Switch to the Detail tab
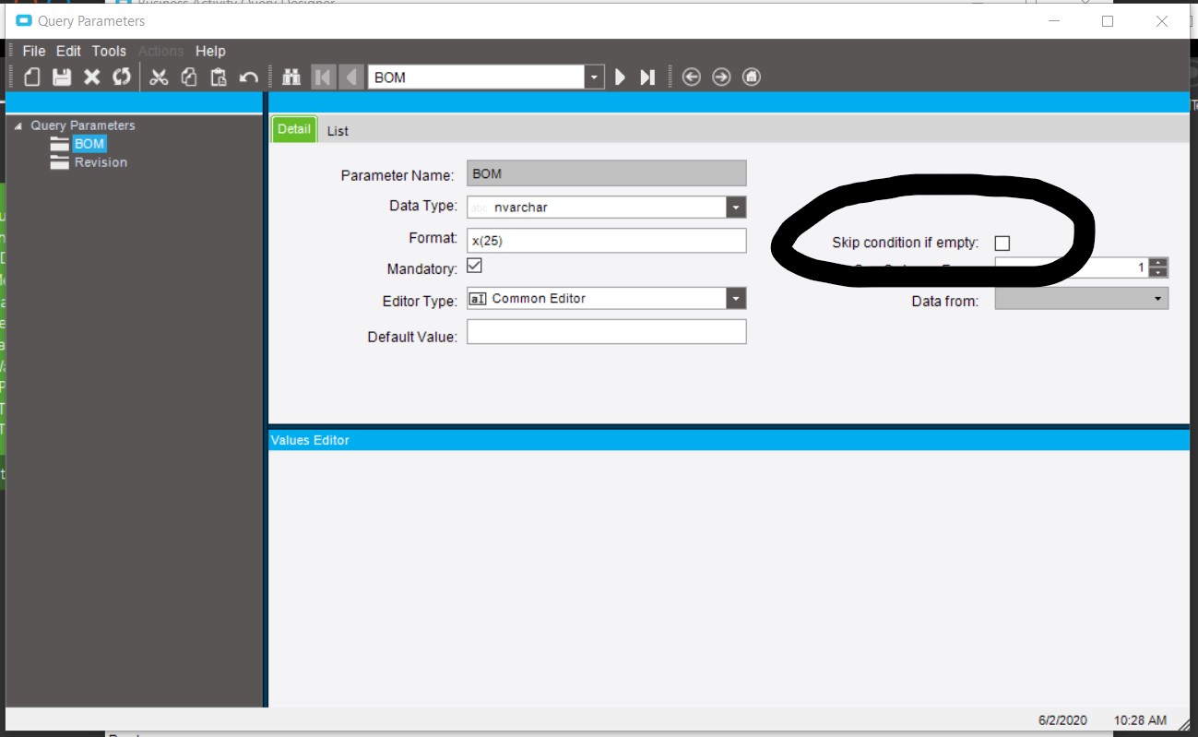The height and width of the screenshot is (737, 1198). tap(294, 130)
